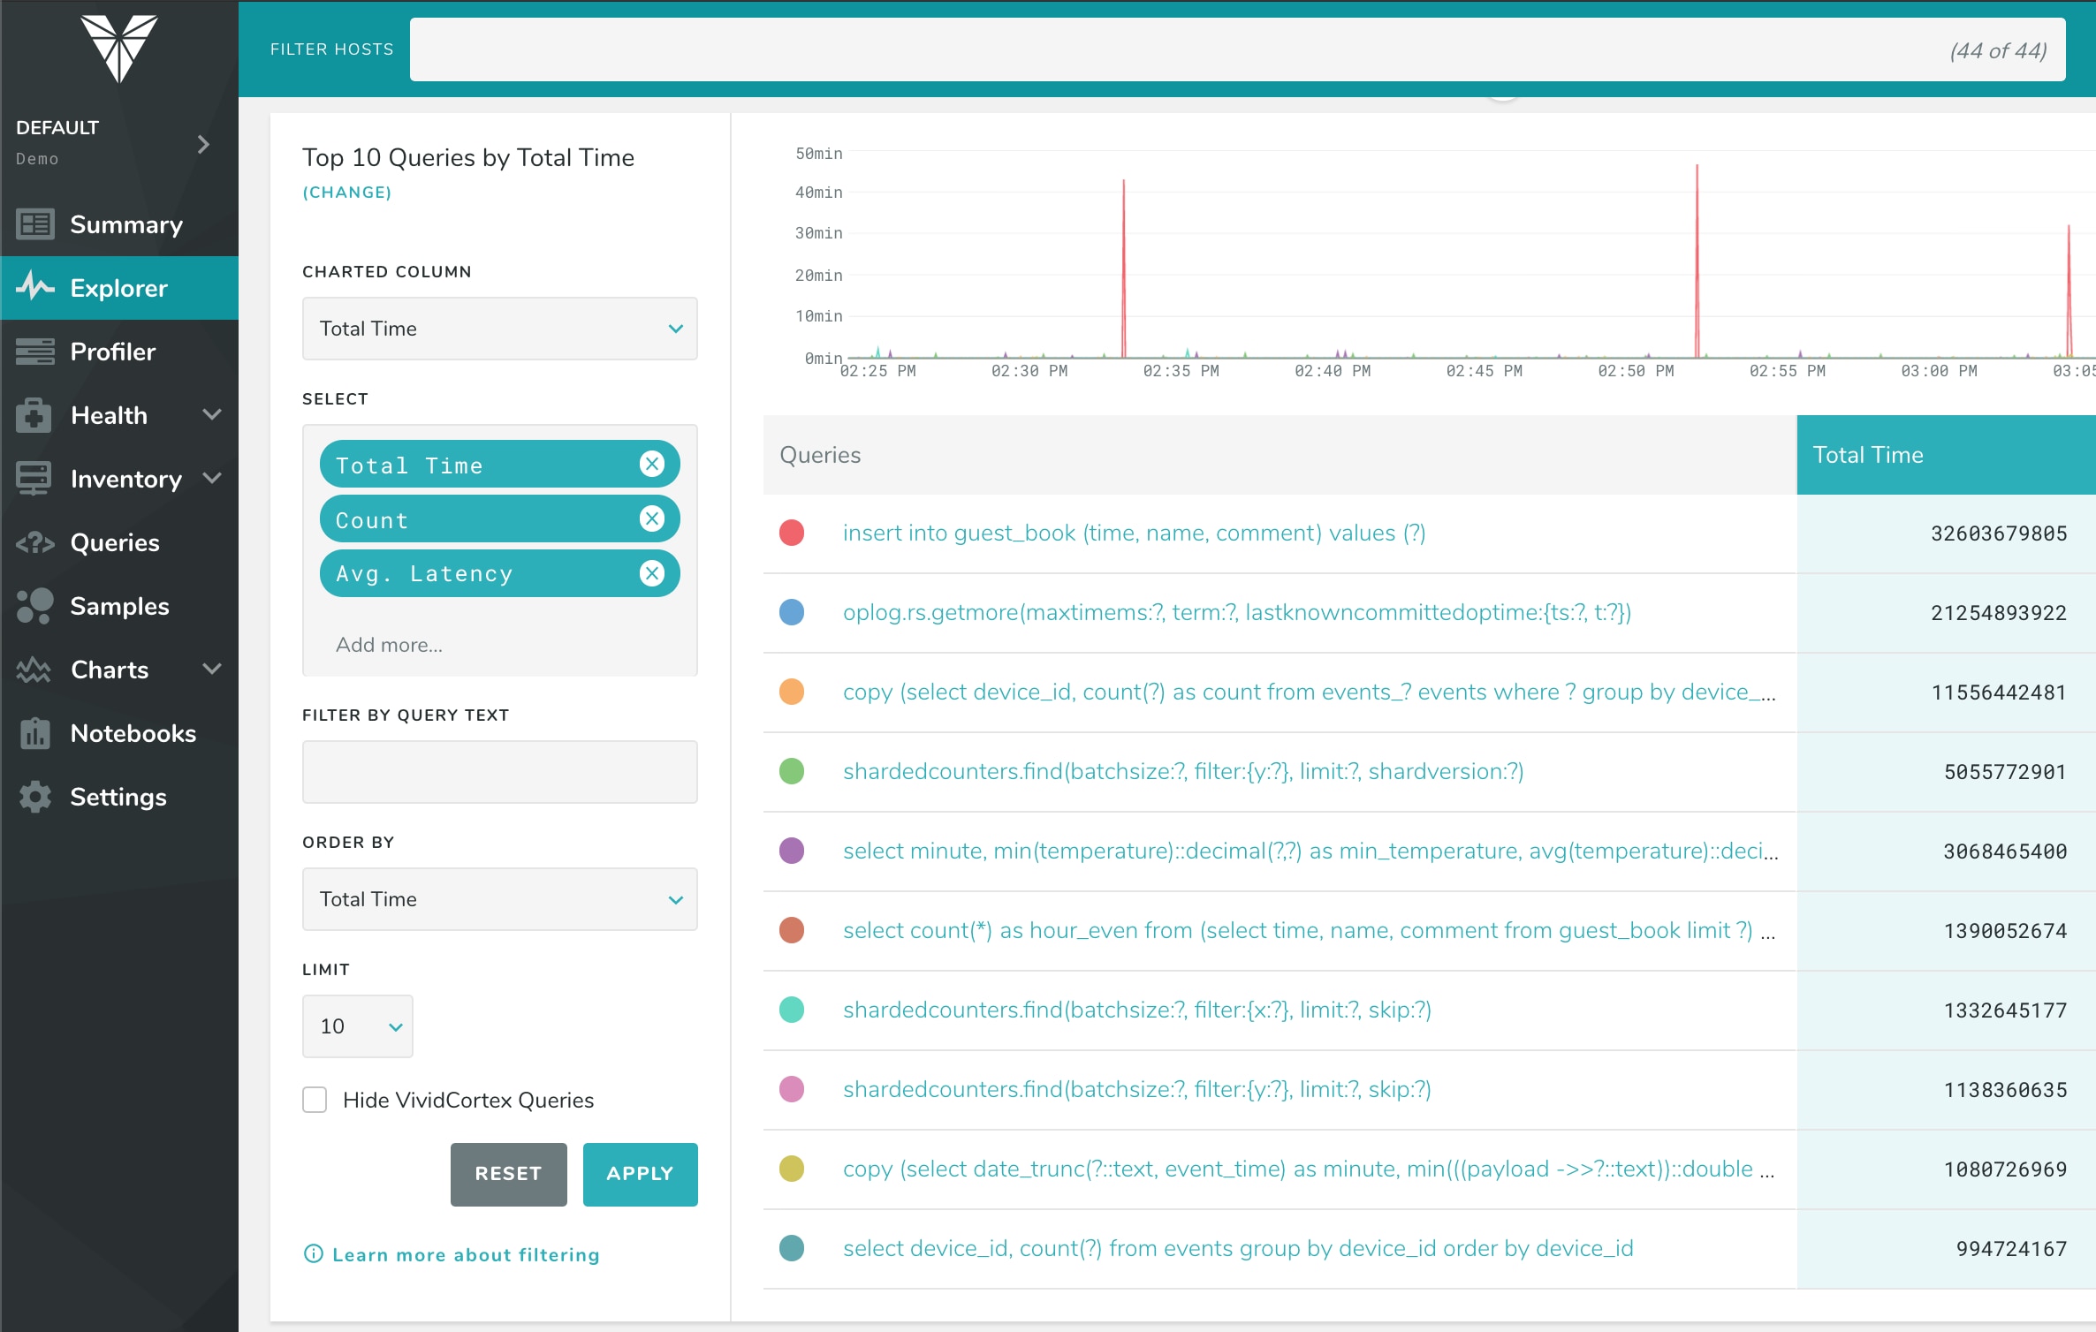Click the total time value 994724167
This screenshot has width=2096, height=1332.
[2011, 1249]
